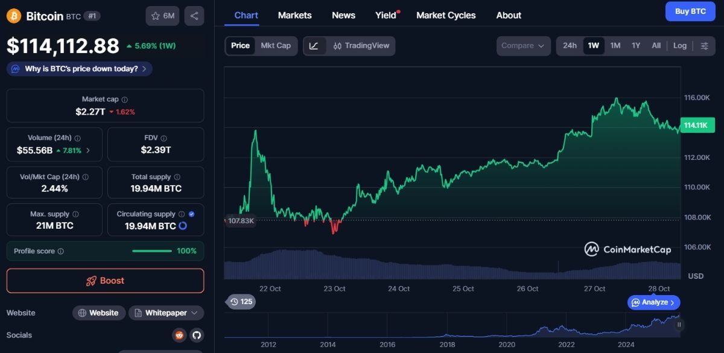Click the circulating supply verified badge
The width and height of the screenshot is (724, 353).
pos(191,214)
